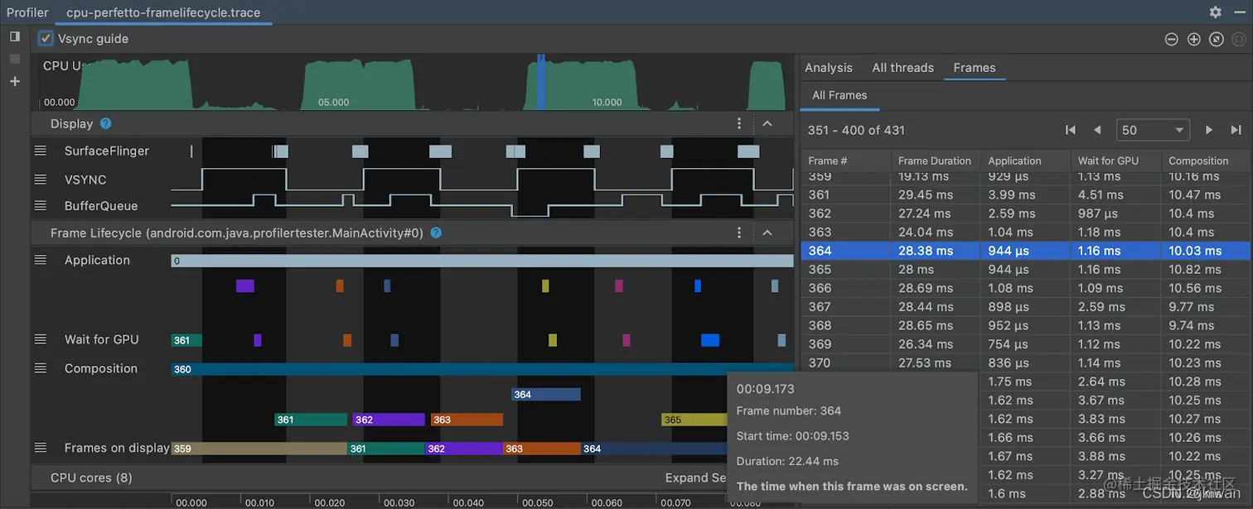1253x509 pixels.
Task: Click the drag handle beside SurfaceFlinger track
Action: click(x=40, y=151)
